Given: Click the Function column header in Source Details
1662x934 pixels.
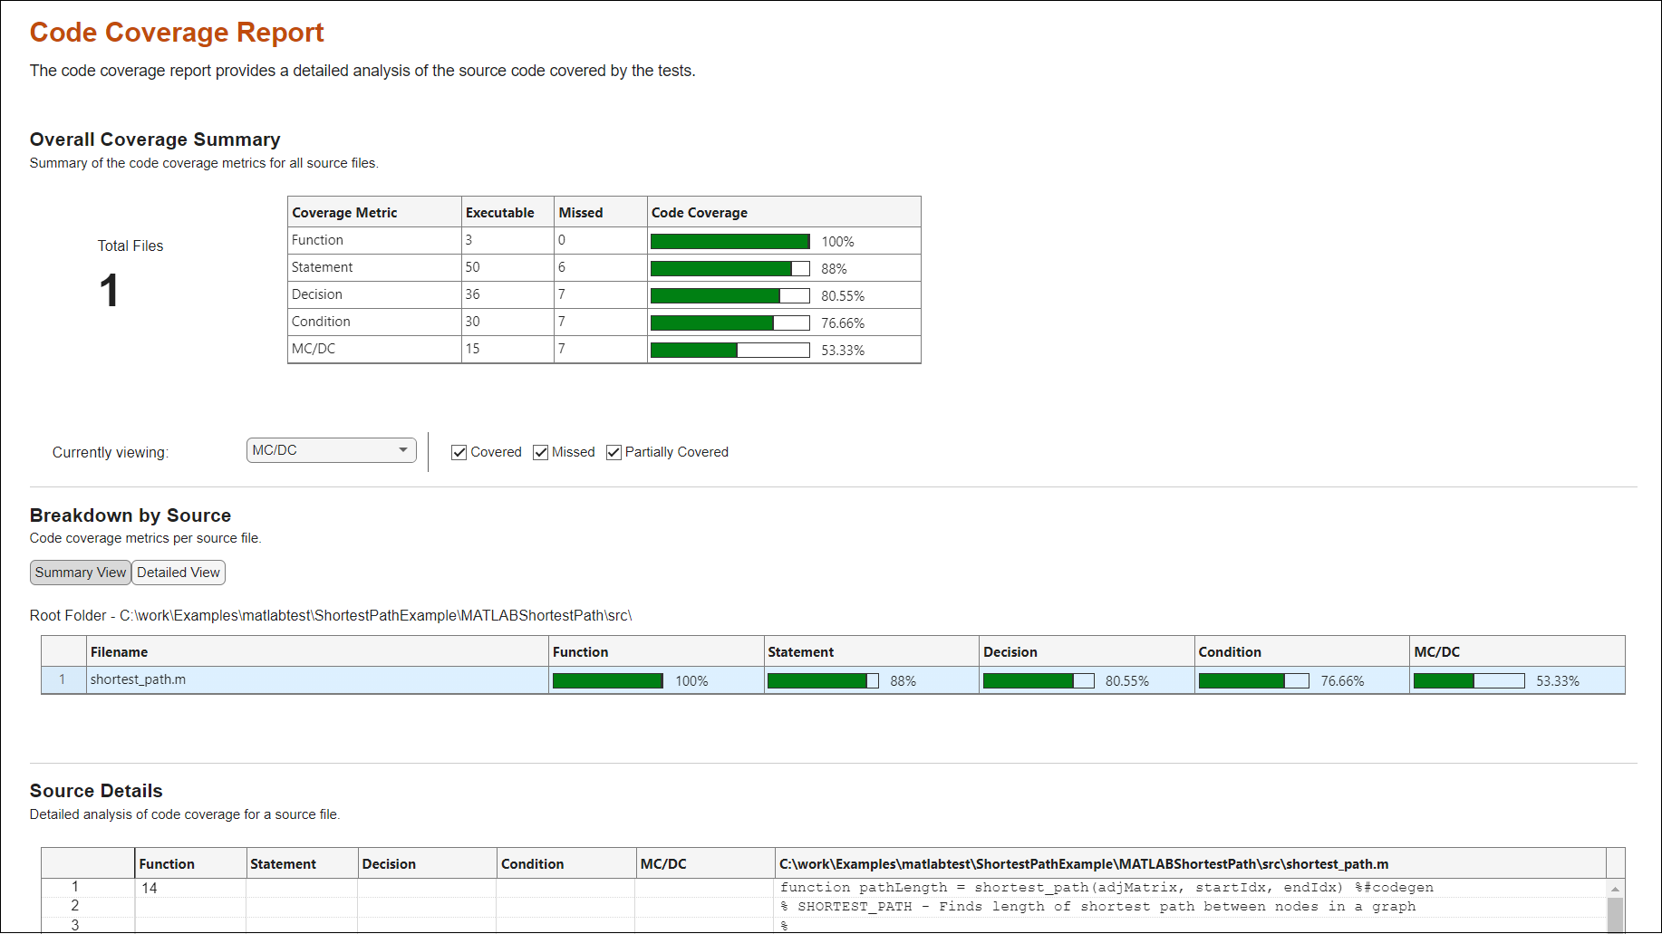Looking at the screenshot, I should [x=168, y=863].
